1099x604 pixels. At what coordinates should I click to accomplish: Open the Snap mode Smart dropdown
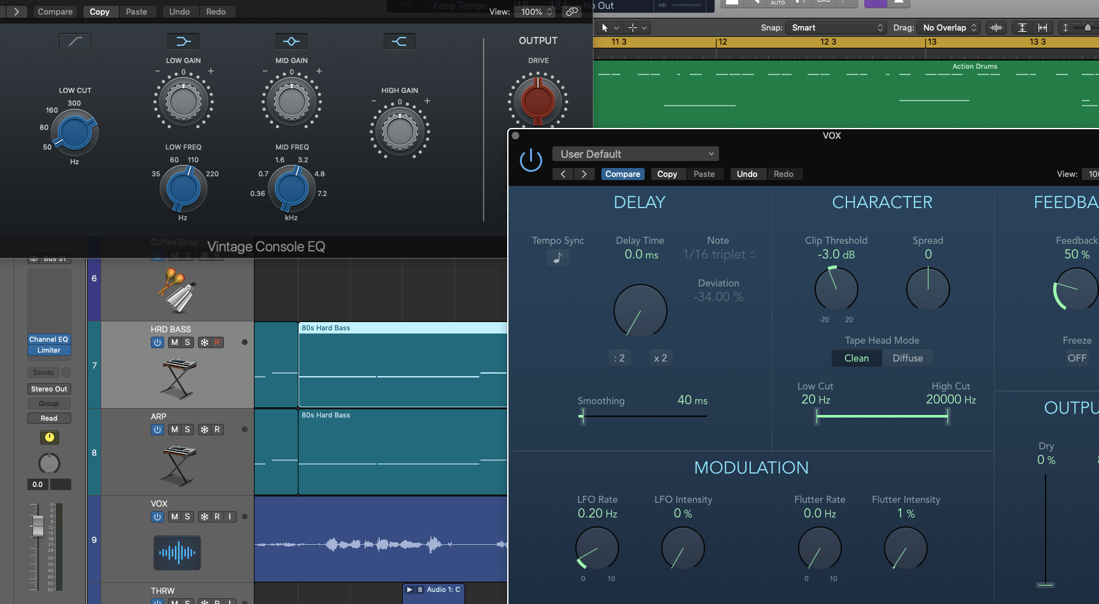pos(835,27)
